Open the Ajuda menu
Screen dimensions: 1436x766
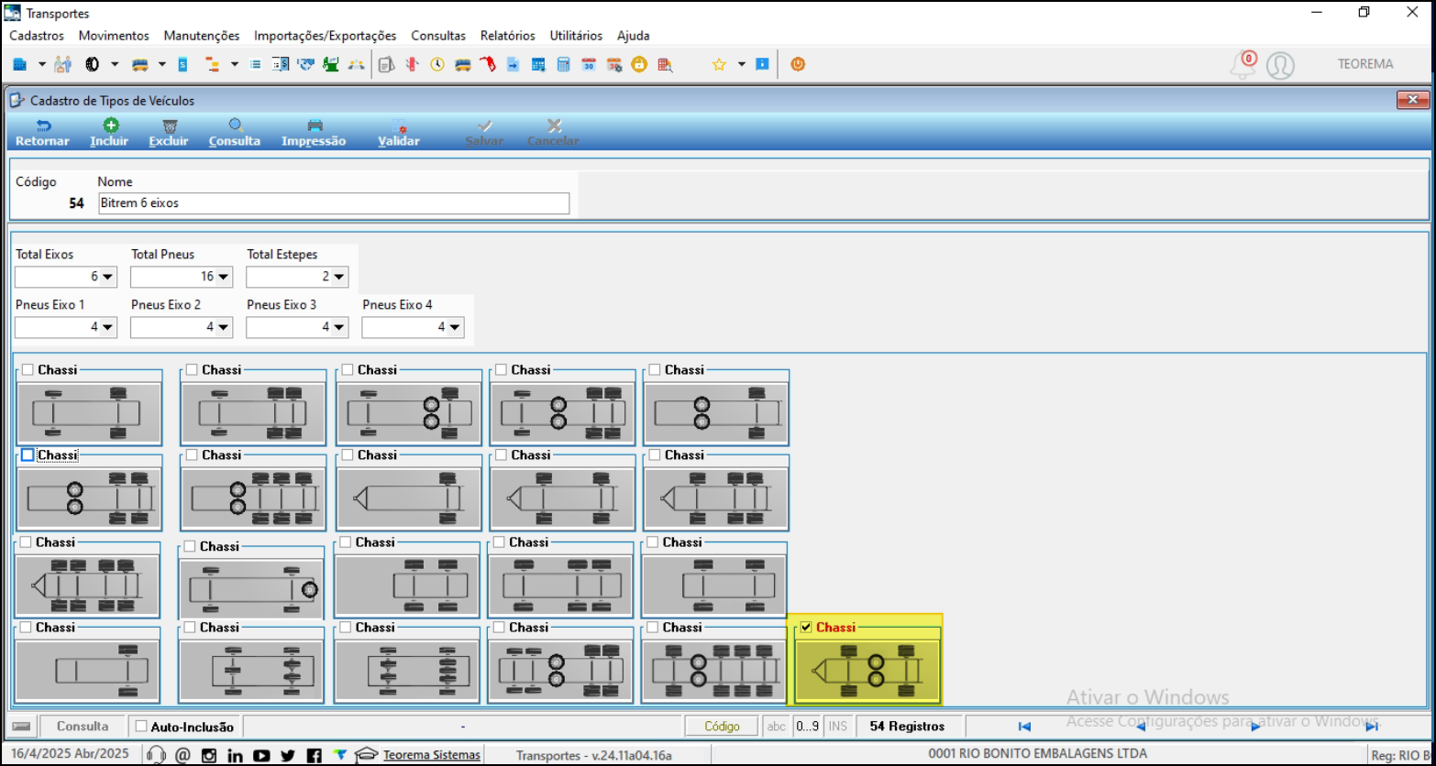pos(634,36)
